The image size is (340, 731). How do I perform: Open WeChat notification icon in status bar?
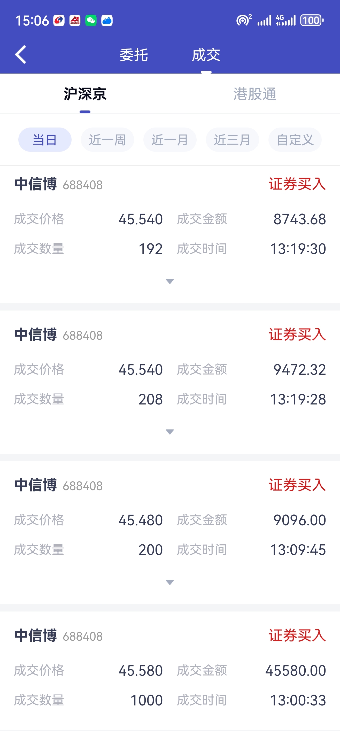91,20
